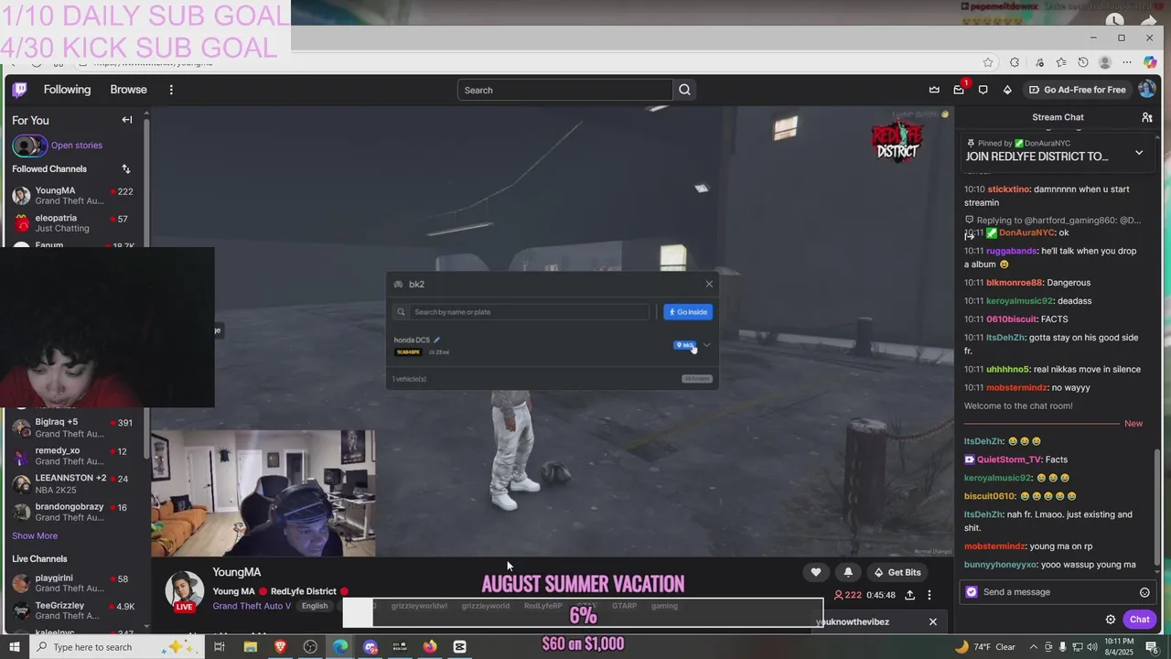The width and height of the screenshot is (1171, 659).
Task: Open LEEANNSTON +2 channel in sidebar
Action: [73, 483]
